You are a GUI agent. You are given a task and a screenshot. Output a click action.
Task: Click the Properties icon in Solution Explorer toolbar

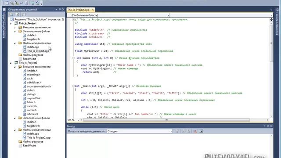[x=11, y=14]
